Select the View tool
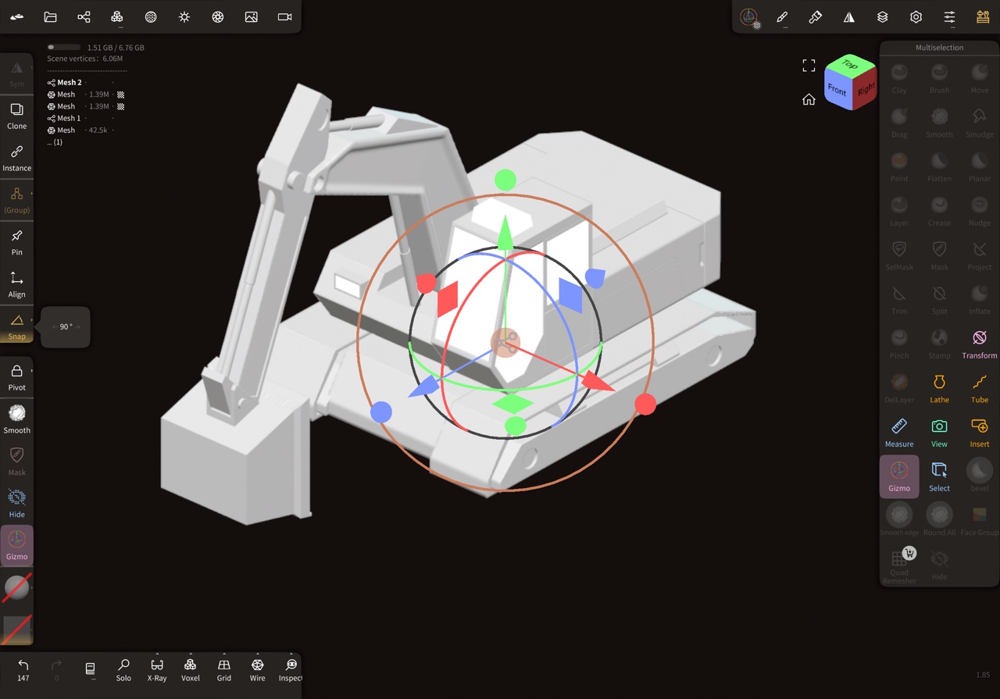Screen dimensions: 1000x699 tap(939, 432)
